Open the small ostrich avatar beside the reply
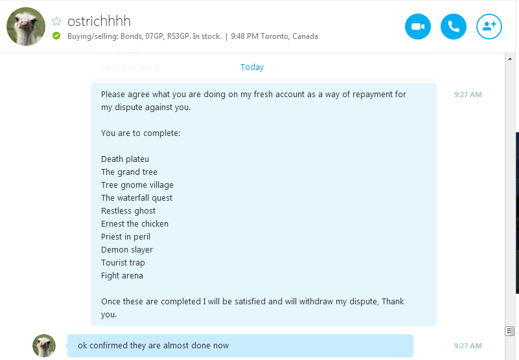The height and width of the screenshot is (360, 519). pos(44,346)
